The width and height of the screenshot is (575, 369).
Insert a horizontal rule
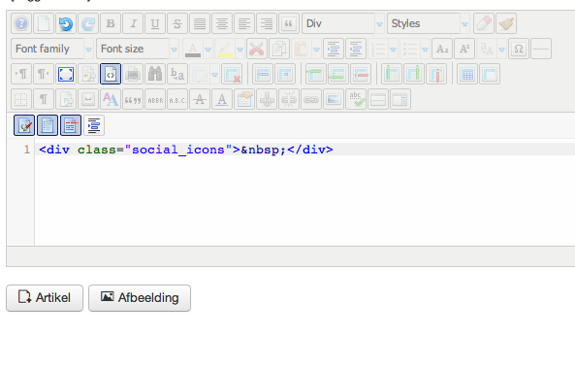[541, 49]
